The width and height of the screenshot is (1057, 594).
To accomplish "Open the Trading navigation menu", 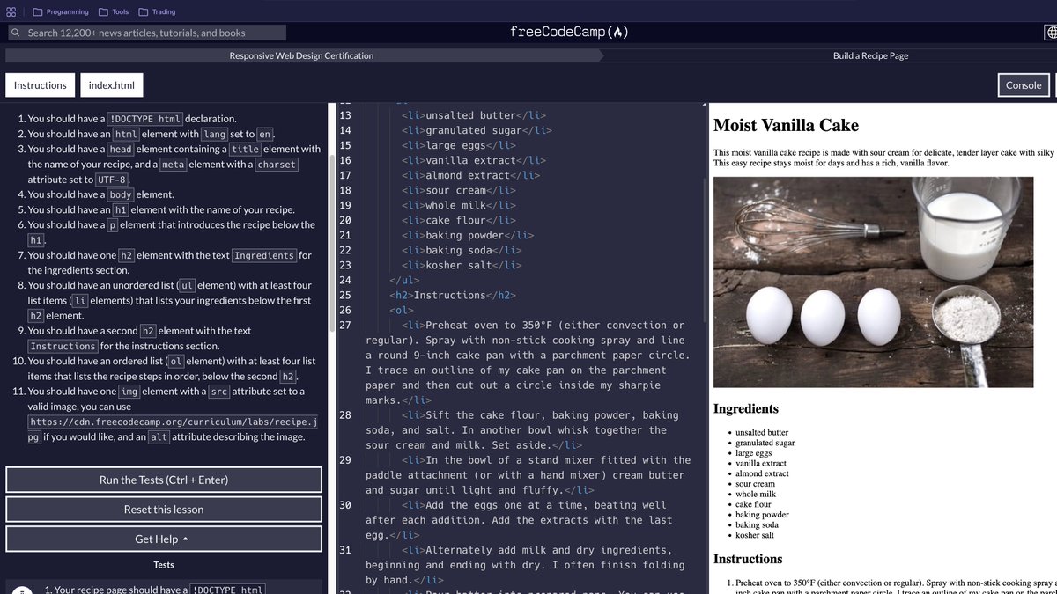I will coord(164,11).
